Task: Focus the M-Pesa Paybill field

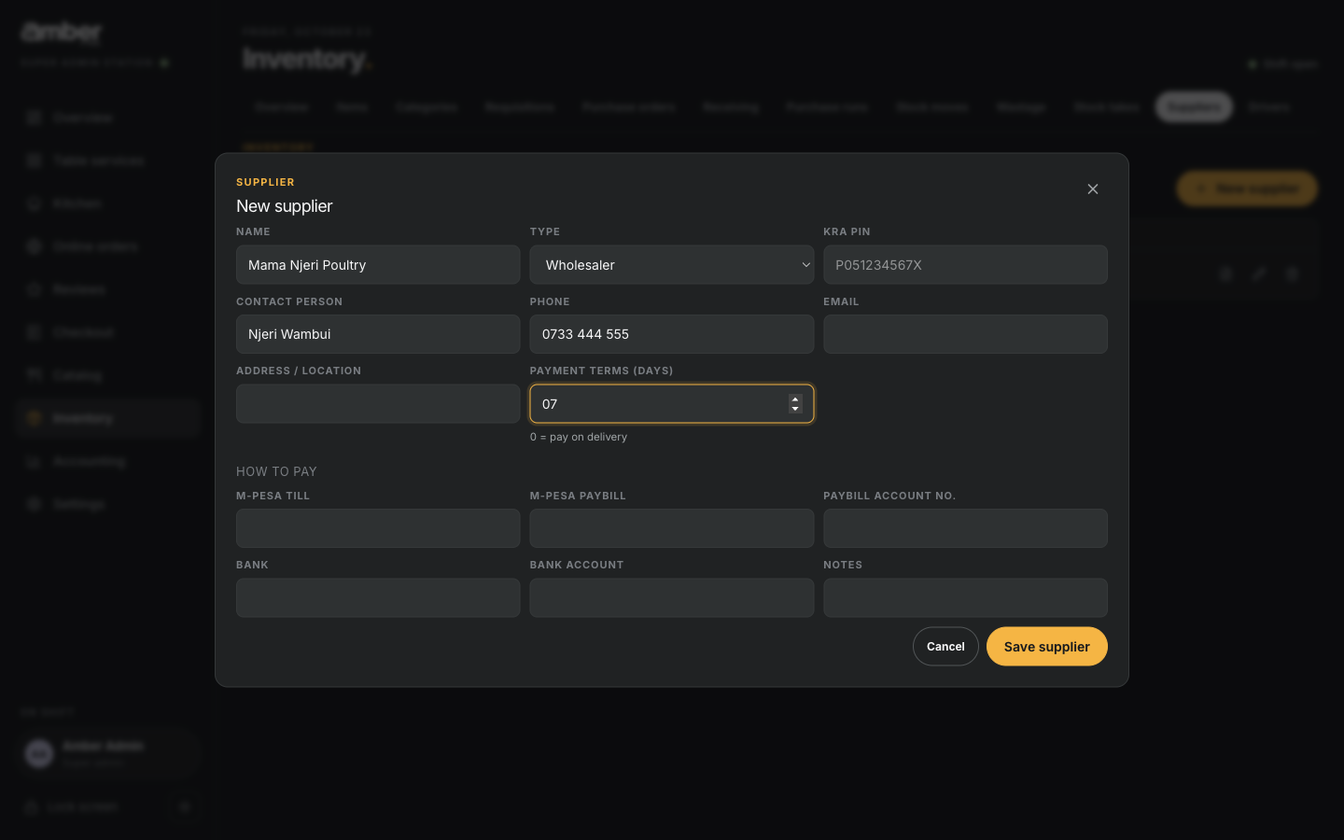Action: (672, 528)
